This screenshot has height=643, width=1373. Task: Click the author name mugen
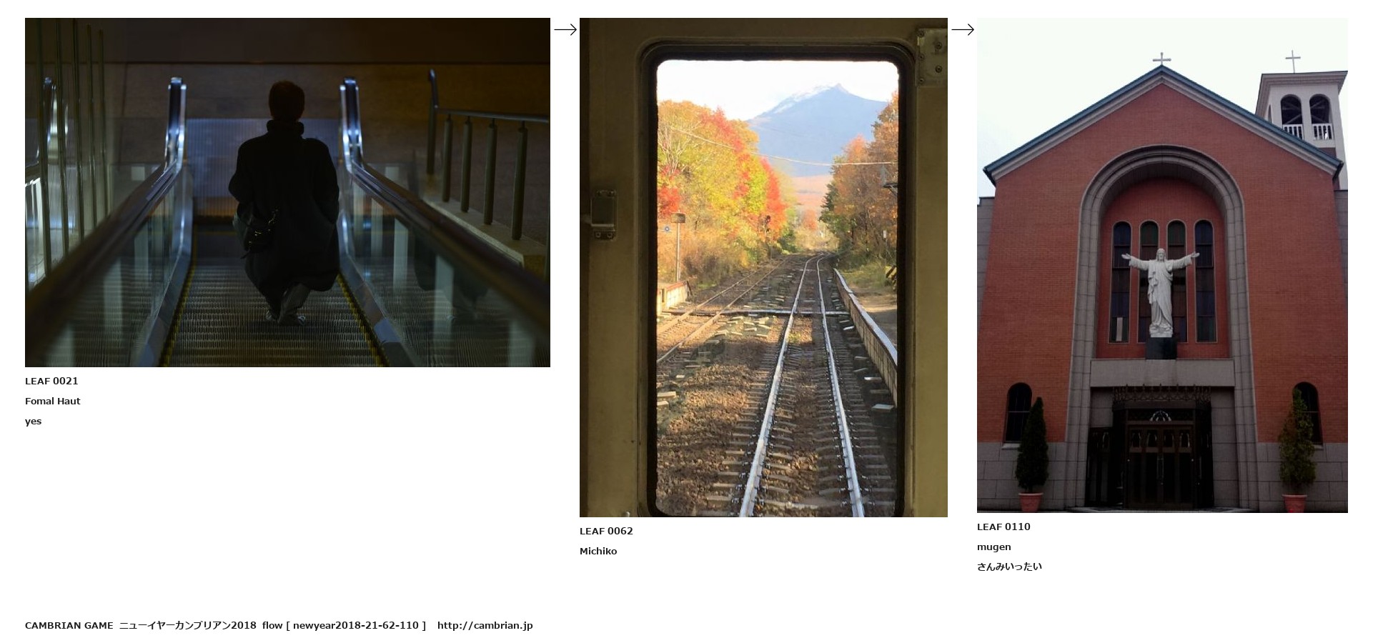point(994,547)
